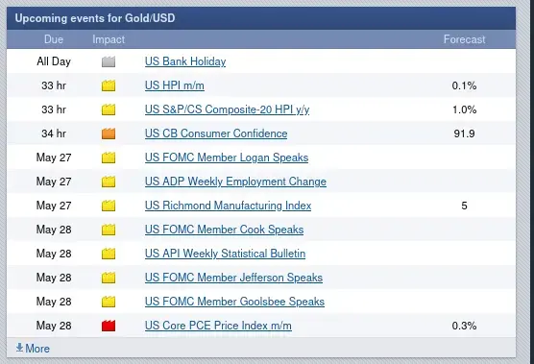Viewport: 534px width, 364px height.
Task: Click impact icon for FOMC Member Logan Speaks
Action: coord(109,158)
